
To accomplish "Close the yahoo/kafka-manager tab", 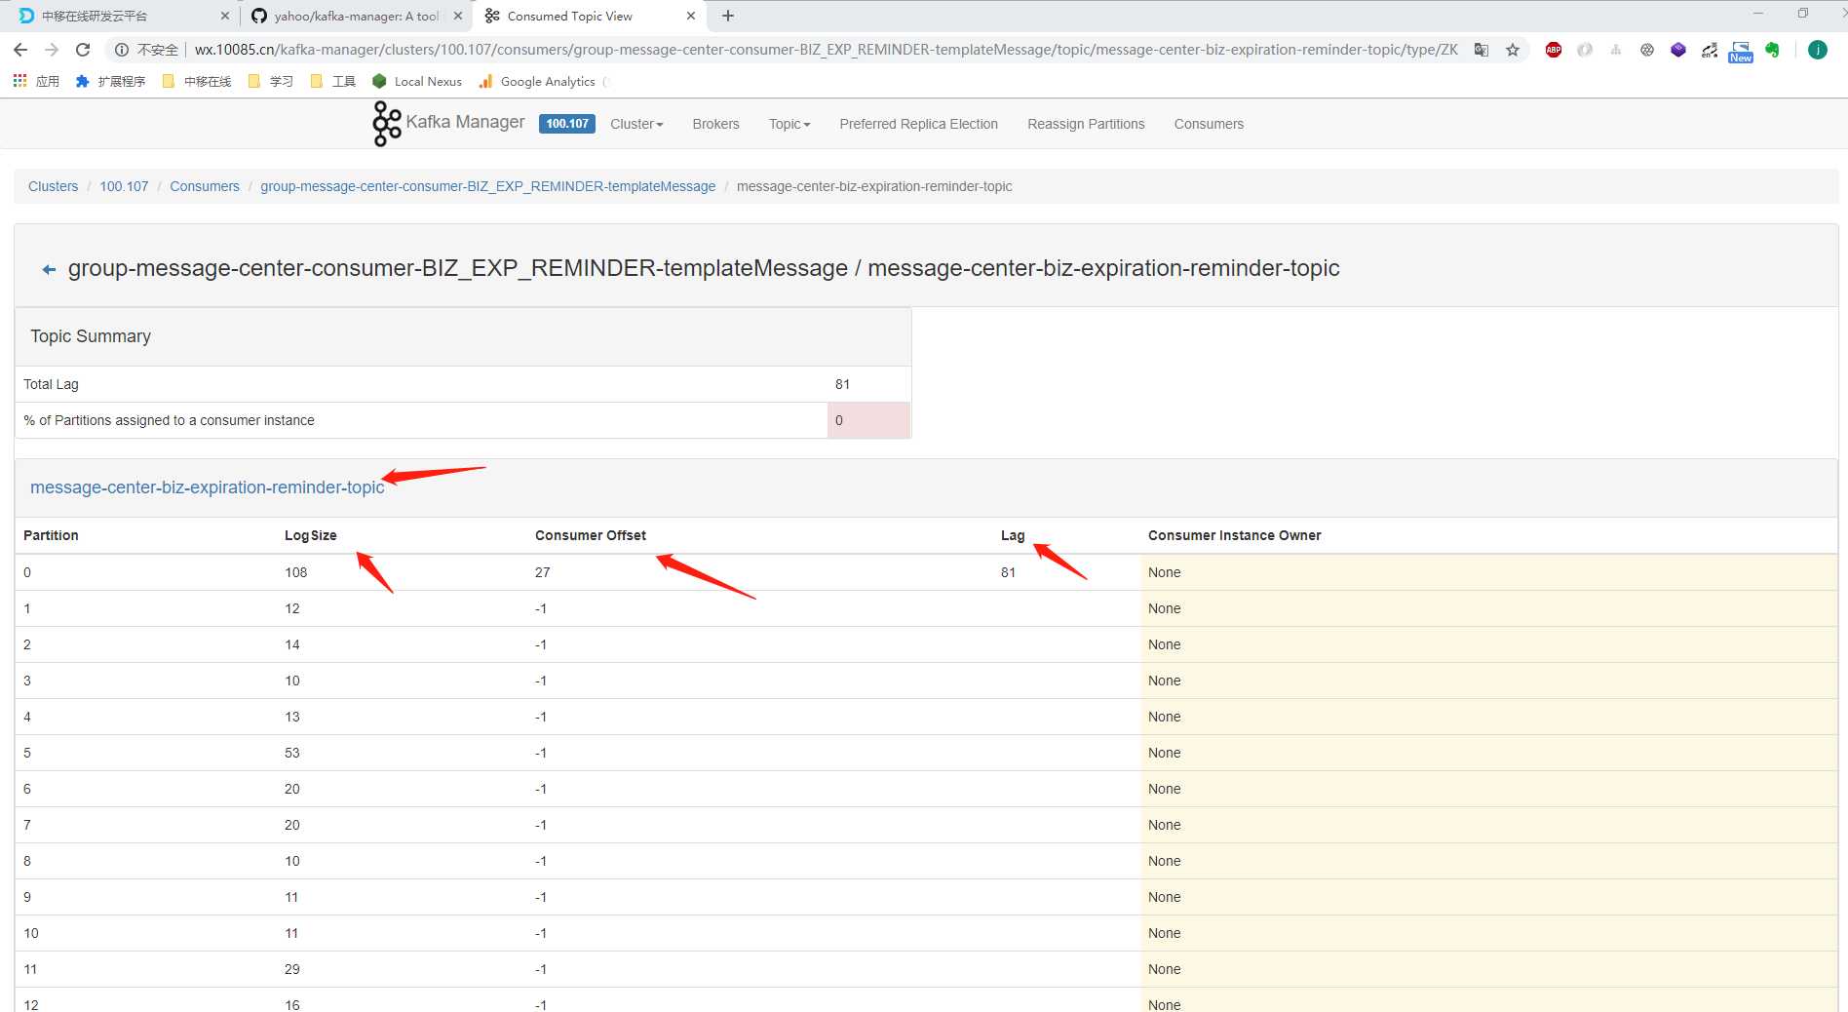I will 458,16.
